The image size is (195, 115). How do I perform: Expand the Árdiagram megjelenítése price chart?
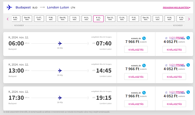[x=177, y=8]
